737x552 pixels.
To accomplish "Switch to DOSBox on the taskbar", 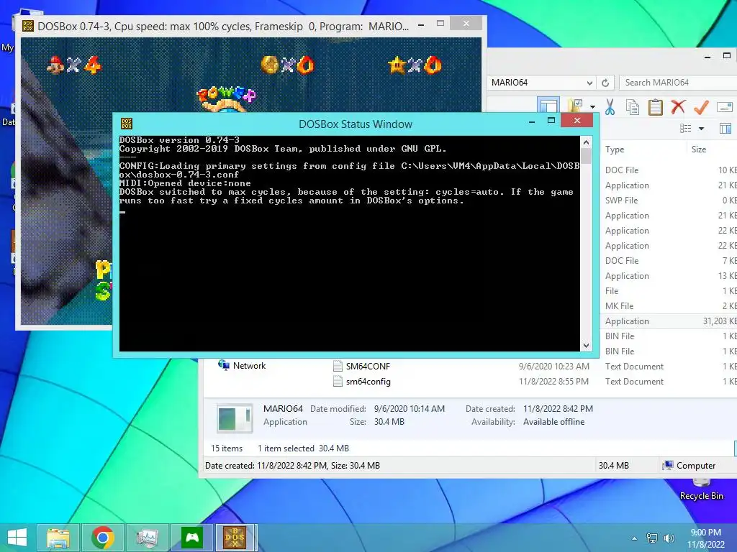I will pyautogui.click(x=235, y=538).
